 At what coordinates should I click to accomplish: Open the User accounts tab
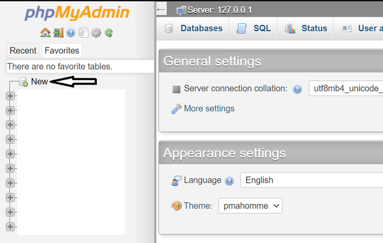pyautogui.click(x=358, y=28)
